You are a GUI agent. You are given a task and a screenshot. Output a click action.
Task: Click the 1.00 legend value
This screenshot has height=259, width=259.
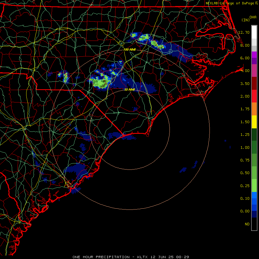point(245,148)
